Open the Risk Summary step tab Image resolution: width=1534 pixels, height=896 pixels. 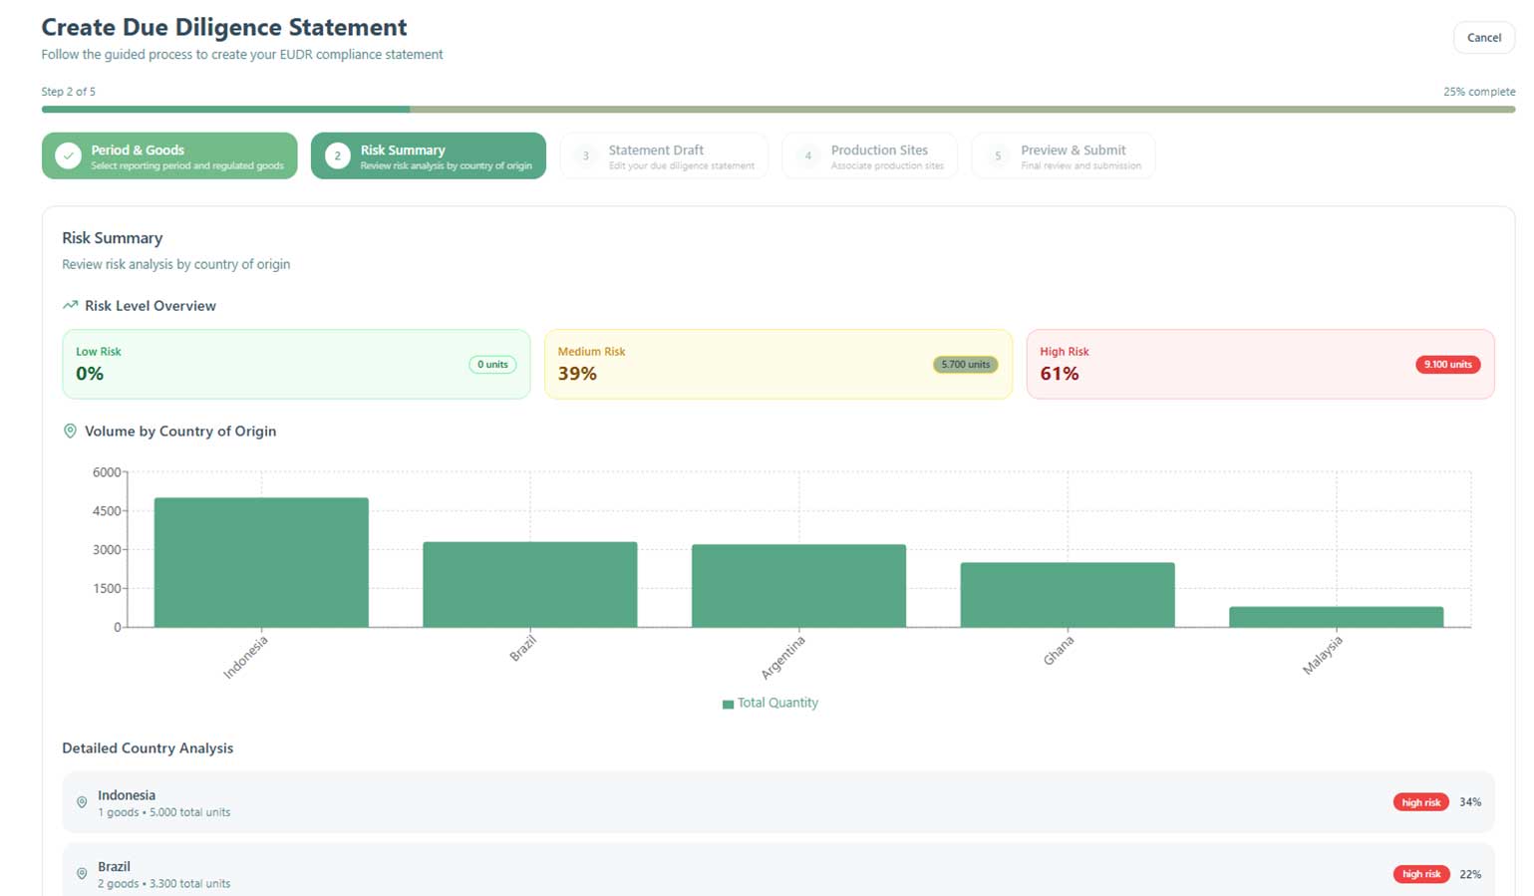click(429, 156)
